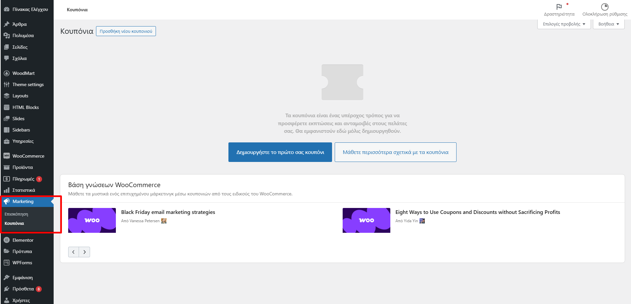This screenshot has width=631, height=304.
Task: Click the Στατιστικά menu label
Action: (24, 190)
